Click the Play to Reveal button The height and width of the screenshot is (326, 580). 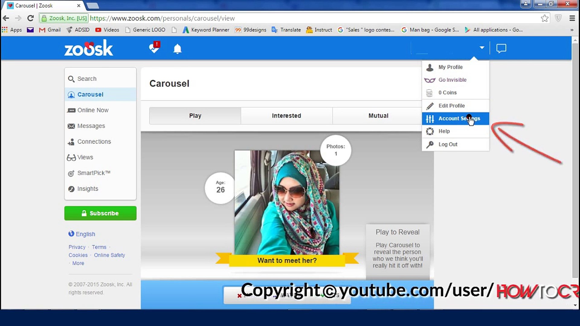[x=397, y=232]
